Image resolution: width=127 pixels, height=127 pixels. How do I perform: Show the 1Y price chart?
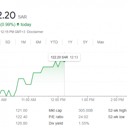tap(70, 42)
